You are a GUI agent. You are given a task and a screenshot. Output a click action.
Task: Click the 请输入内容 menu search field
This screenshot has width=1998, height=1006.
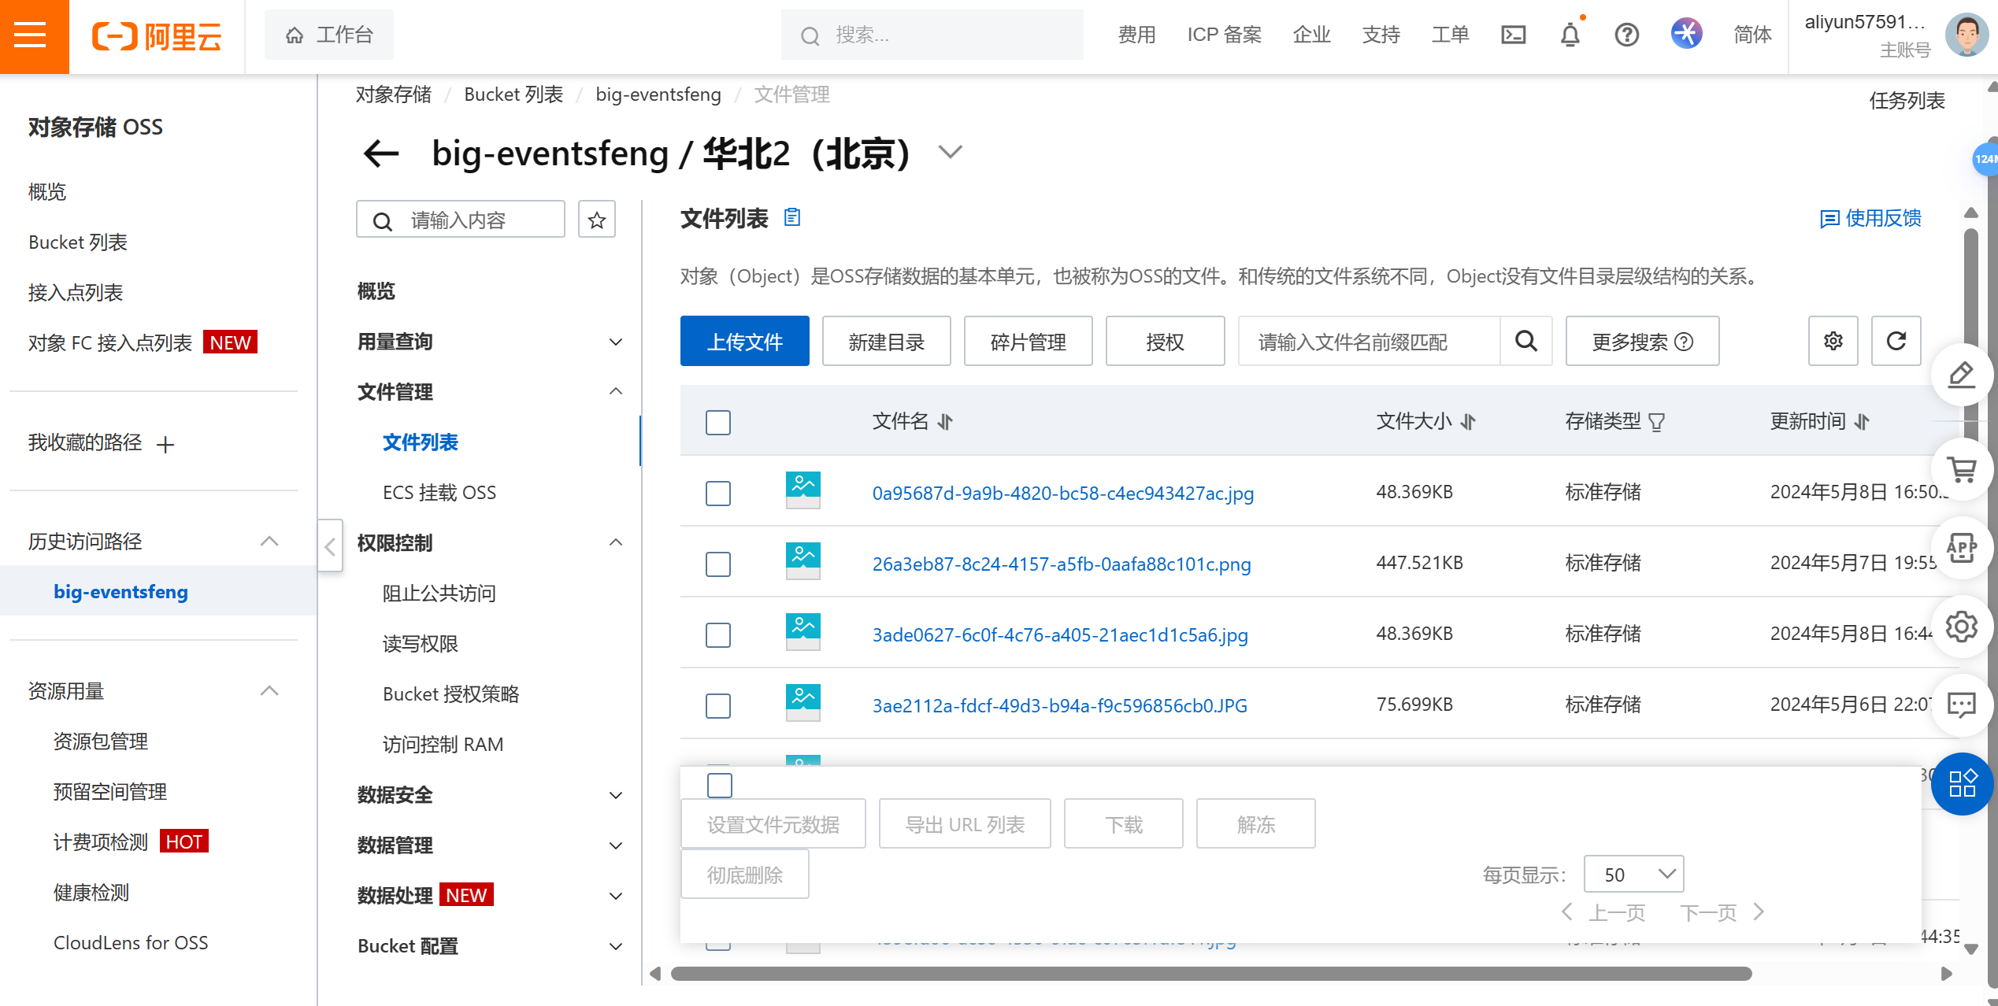click(461, 220)
